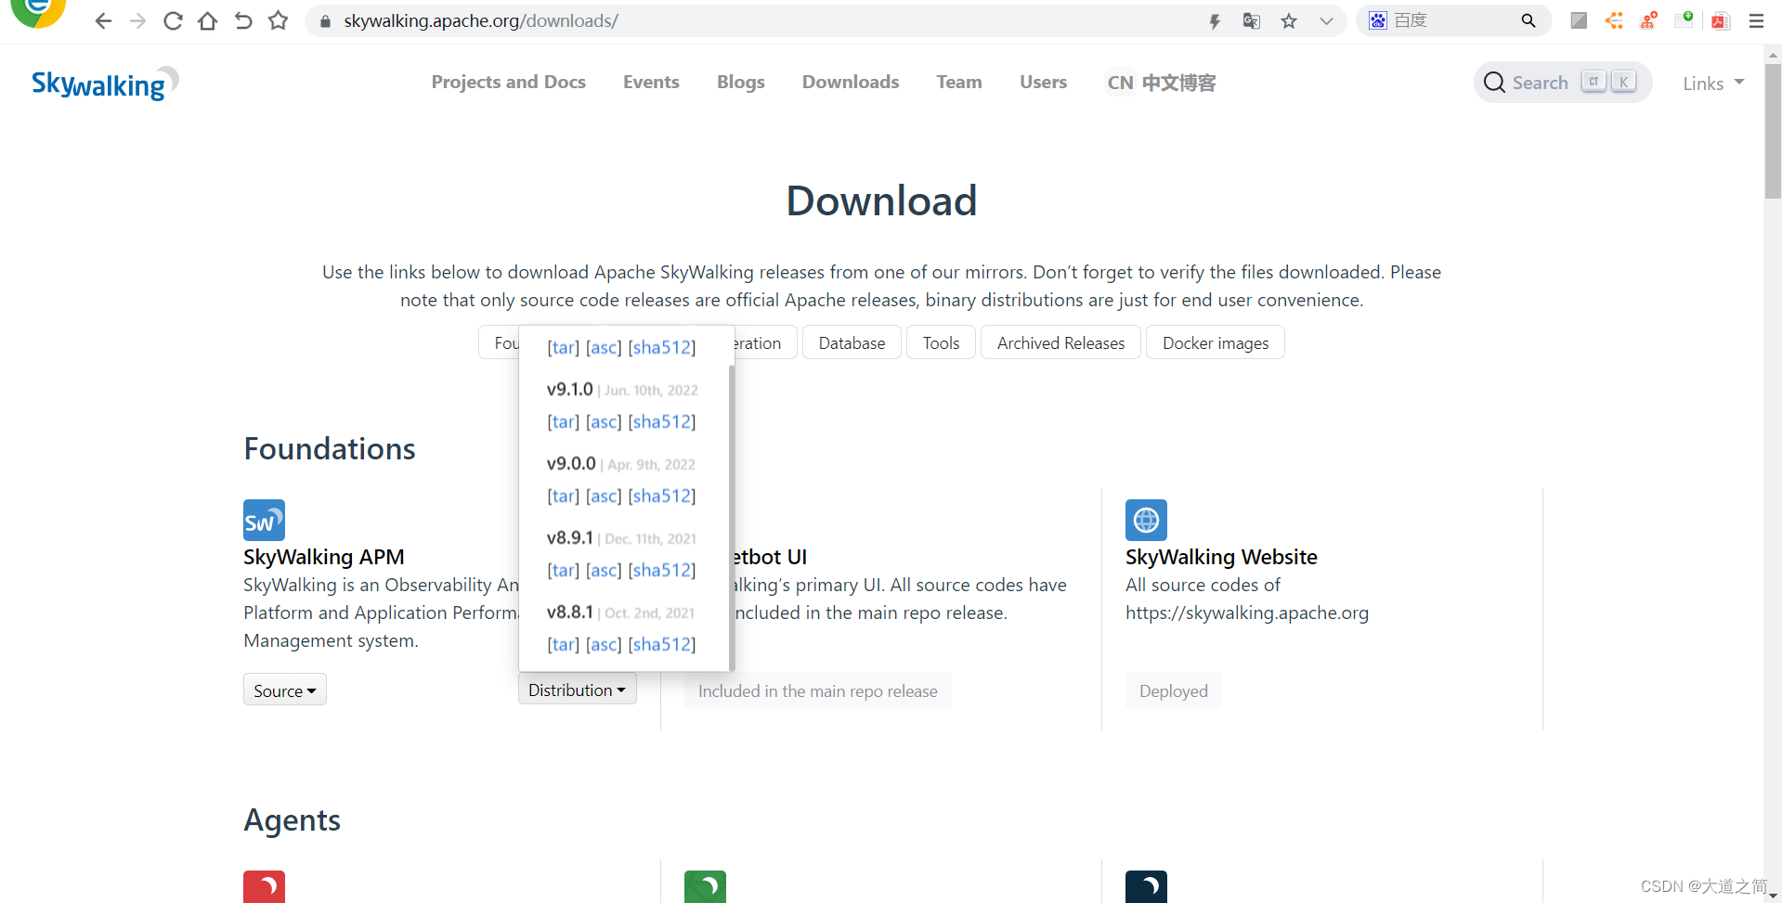Reload the page with refresh icon
This screenshot has width=1782, height=903.
173,20
